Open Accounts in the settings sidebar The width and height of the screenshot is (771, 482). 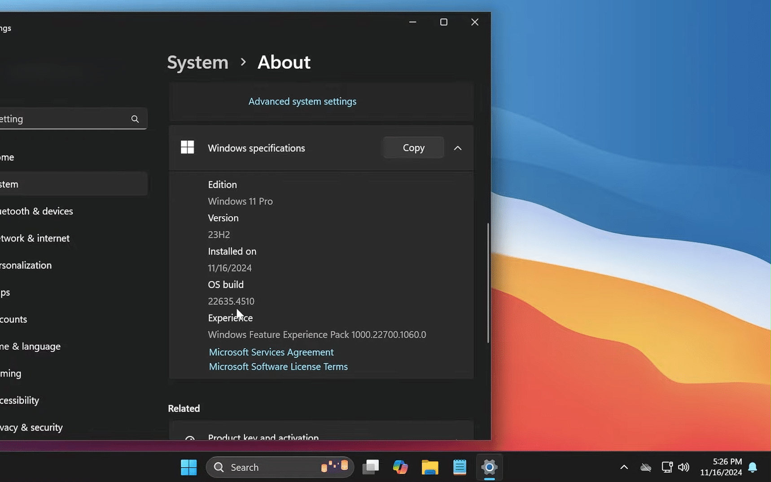pyautogui.click(x=73, y=319)
